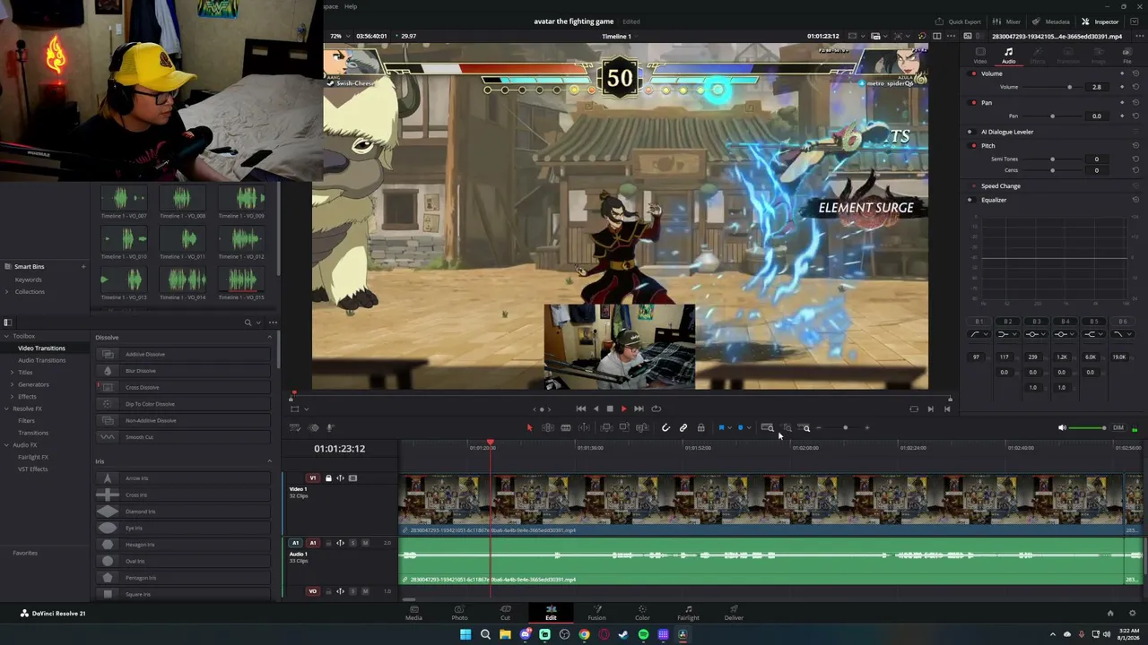Viewport: 1148px width, 645px height.
Task: Toggle Position Lock padlock icon
Action: tap(701, 428)
